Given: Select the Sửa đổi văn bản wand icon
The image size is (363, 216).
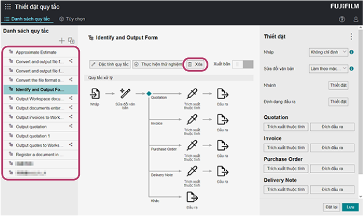Looking at the screenshot, I should point(125,94).
